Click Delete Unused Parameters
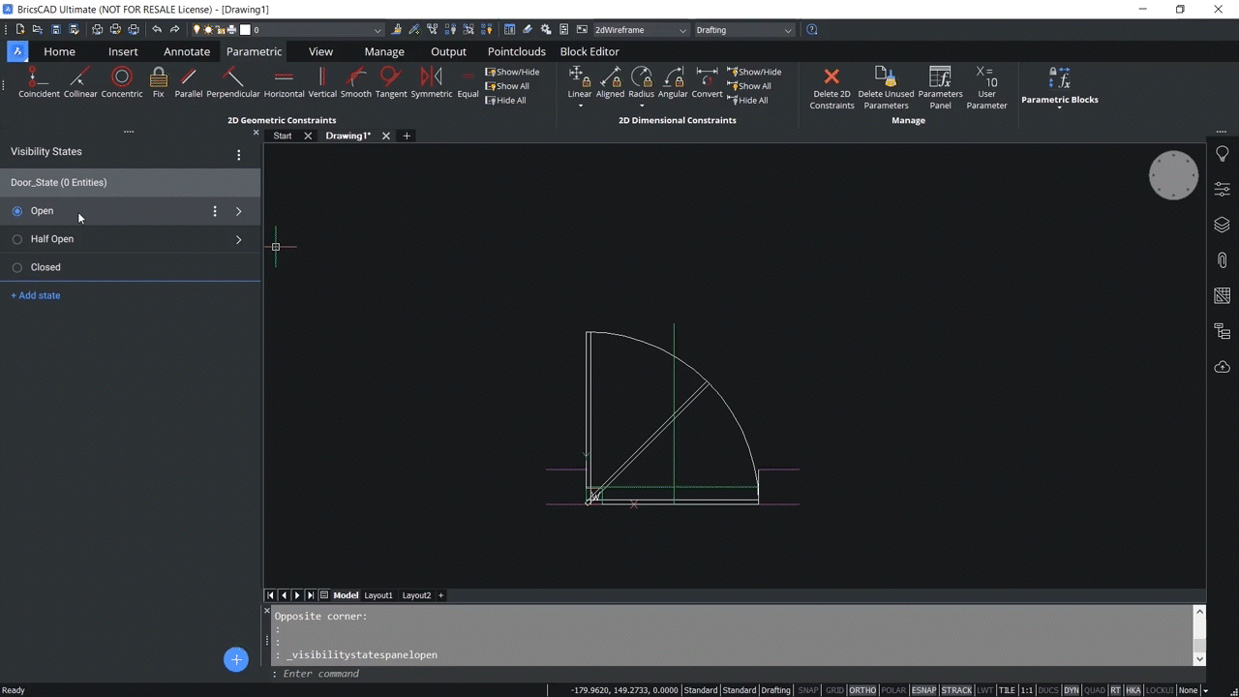The image size is (1239, 697). pos(886,88)
